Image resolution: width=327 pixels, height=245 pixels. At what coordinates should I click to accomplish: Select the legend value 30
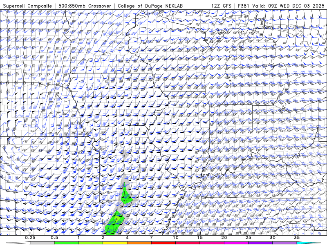click(272, 238)
